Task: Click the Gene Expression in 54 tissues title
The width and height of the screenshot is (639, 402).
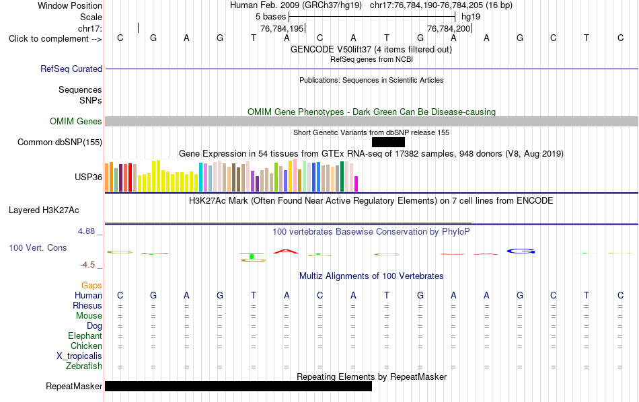Action: (371, 154)
